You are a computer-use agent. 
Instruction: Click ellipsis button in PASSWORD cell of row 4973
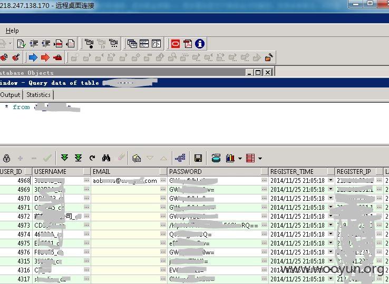(264, 225)
